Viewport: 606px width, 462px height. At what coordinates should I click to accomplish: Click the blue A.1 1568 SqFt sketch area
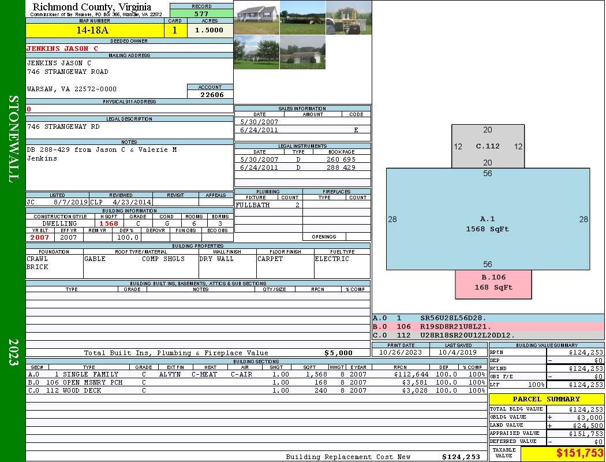coord(488,224)
